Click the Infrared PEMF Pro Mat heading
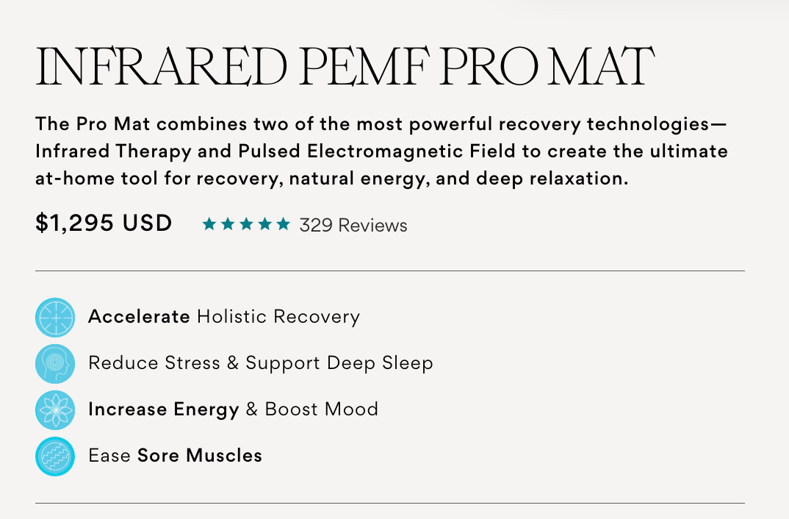 tap(344, 68)
